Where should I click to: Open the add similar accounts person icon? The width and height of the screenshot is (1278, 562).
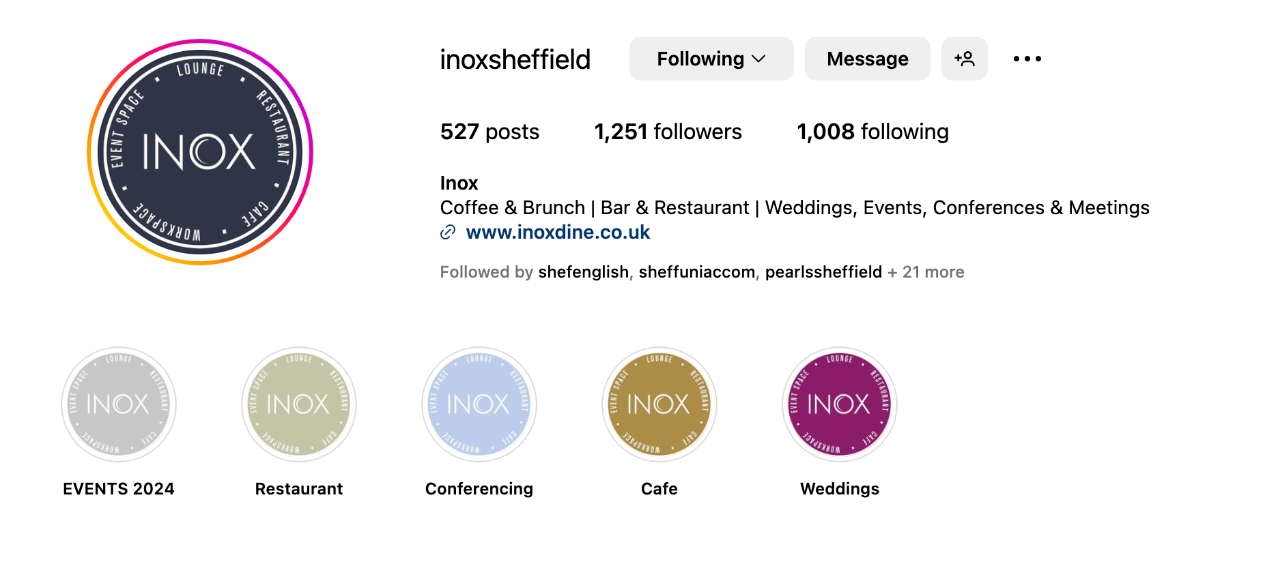pyautogui.click(x=964, y=59)
